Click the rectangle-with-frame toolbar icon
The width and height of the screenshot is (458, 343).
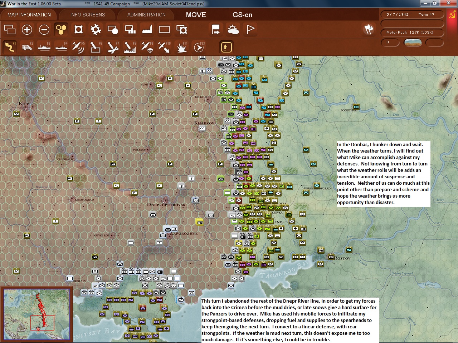coord(181,29)
